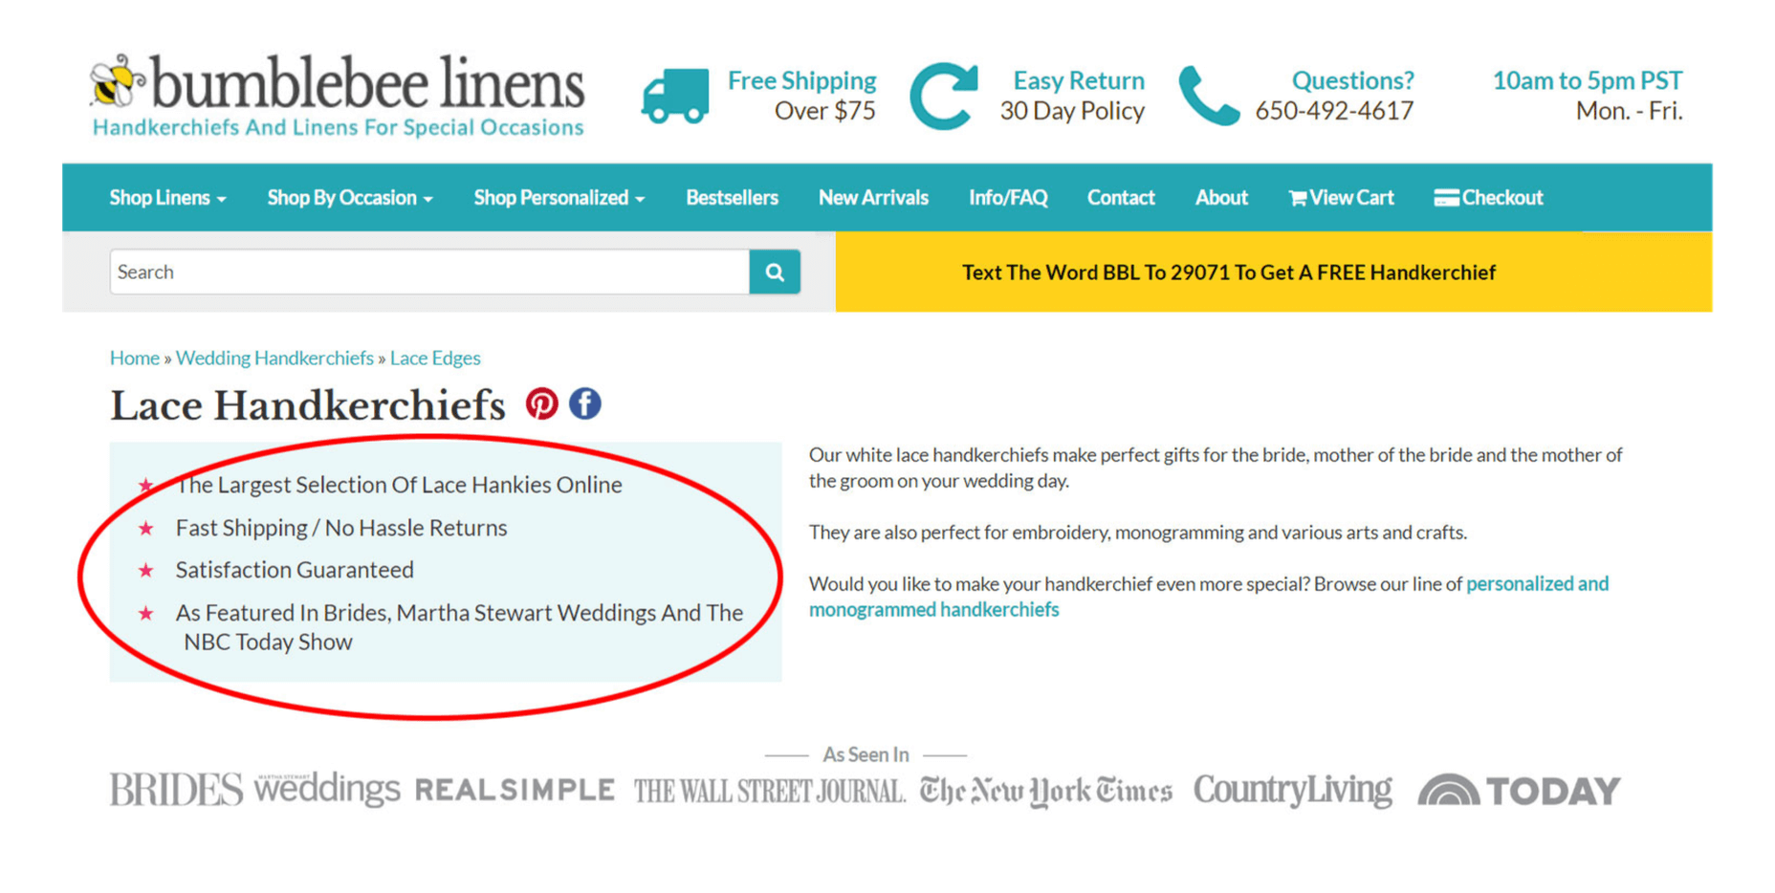This screenshot has width=1775, height=893.
Task: Open Wedding Handkerchiefs breadcrumb
Action: 274,358
